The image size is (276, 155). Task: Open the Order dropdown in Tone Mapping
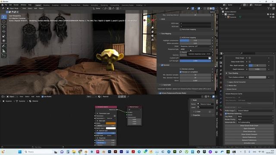pos(195,46)
